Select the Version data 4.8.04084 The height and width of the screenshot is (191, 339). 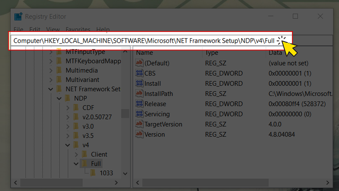tap(282, 134)
